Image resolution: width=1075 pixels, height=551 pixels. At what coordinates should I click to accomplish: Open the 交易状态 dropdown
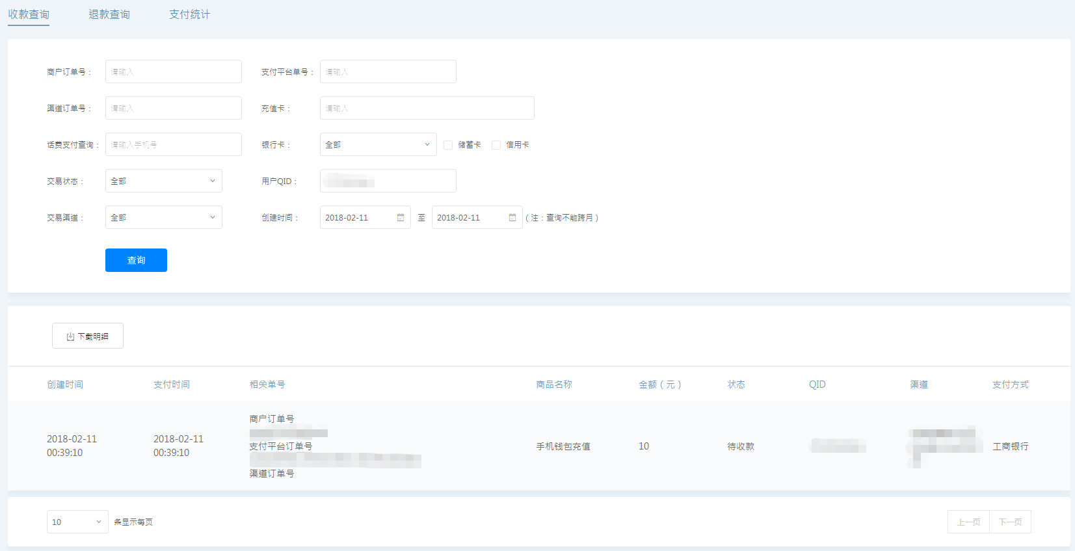pos(163,181)
